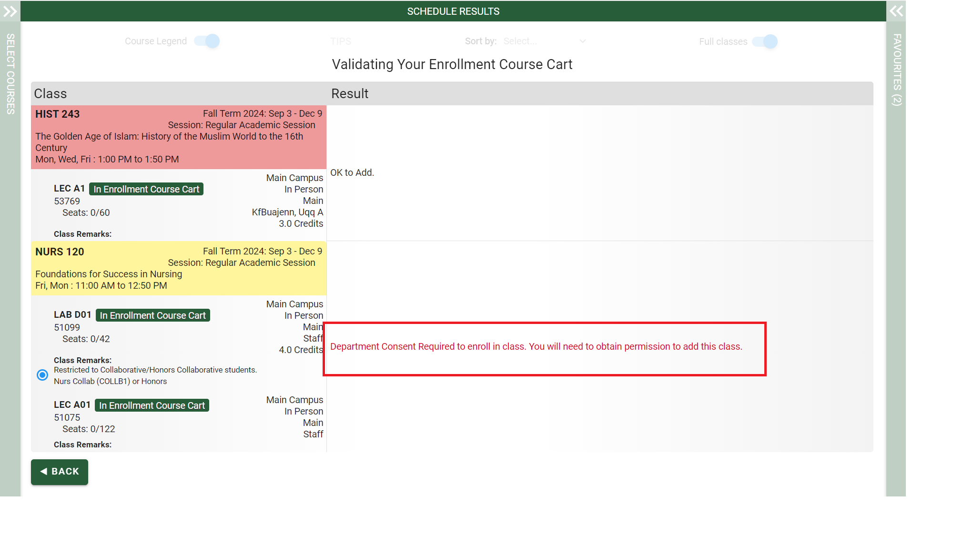Click LEC A1 In Enrollment Course Cart badge
The image size is (953, 536).
click(146, 189)
